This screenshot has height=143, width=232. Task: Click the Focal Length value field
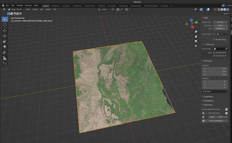(220, 22)
